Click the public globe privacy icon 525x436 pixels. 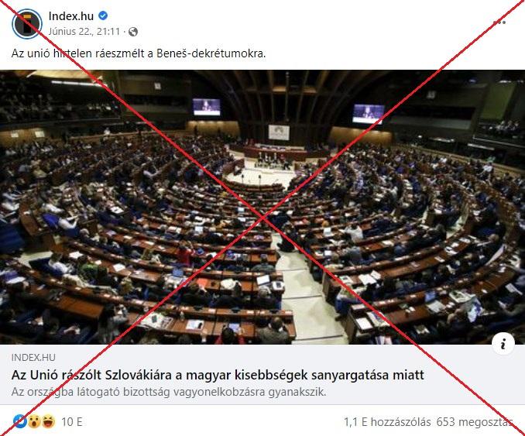(x=133, y=32)
